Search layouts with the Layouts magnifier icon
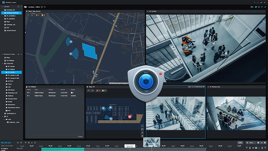This screenshot has width=268, height=151. 18,6
